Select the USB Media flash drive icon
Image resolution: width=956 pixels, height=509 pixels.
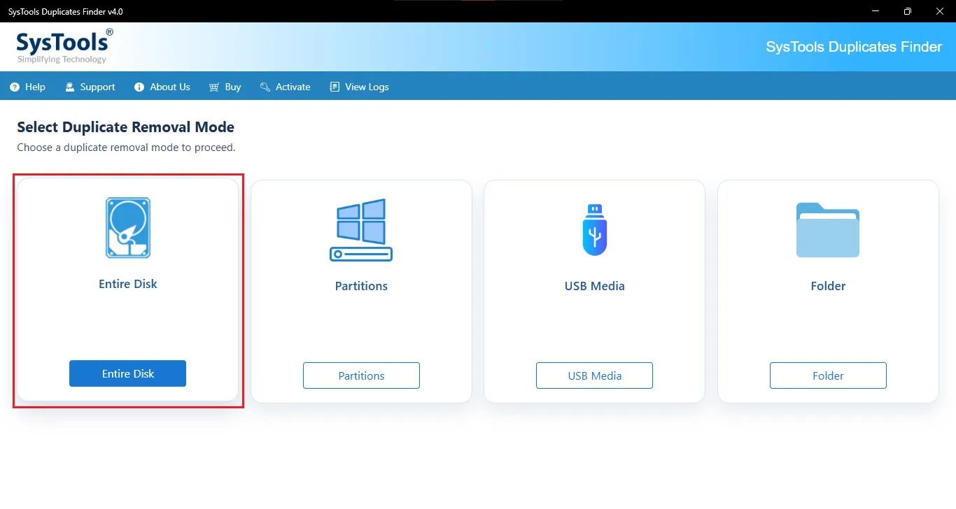coord(595,230)
